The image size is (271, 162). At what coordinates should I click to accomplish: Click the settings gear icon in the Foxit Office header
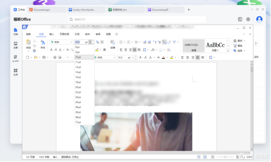pos(248,19)
